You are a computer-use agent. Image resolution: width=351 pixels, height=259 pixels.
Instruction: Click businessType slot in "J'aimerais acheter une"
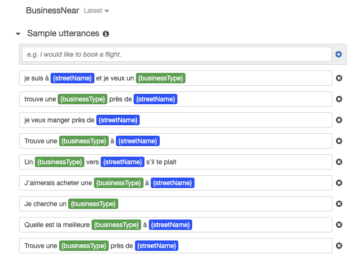click(x=118, y=183)
